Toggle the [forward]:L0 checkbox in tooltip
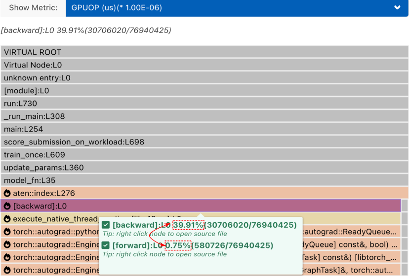This screenshot has height=276, width=410. (106, 245)
